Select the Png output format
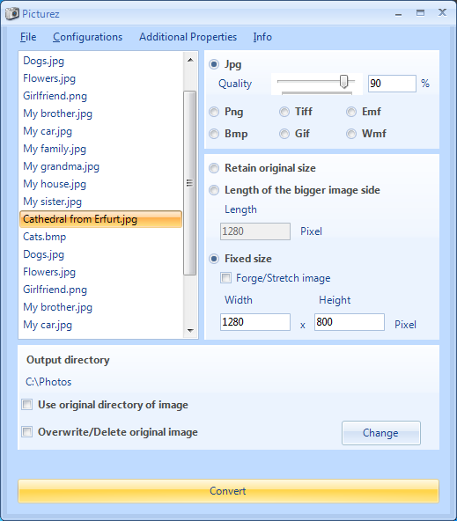 pos(214,112)
